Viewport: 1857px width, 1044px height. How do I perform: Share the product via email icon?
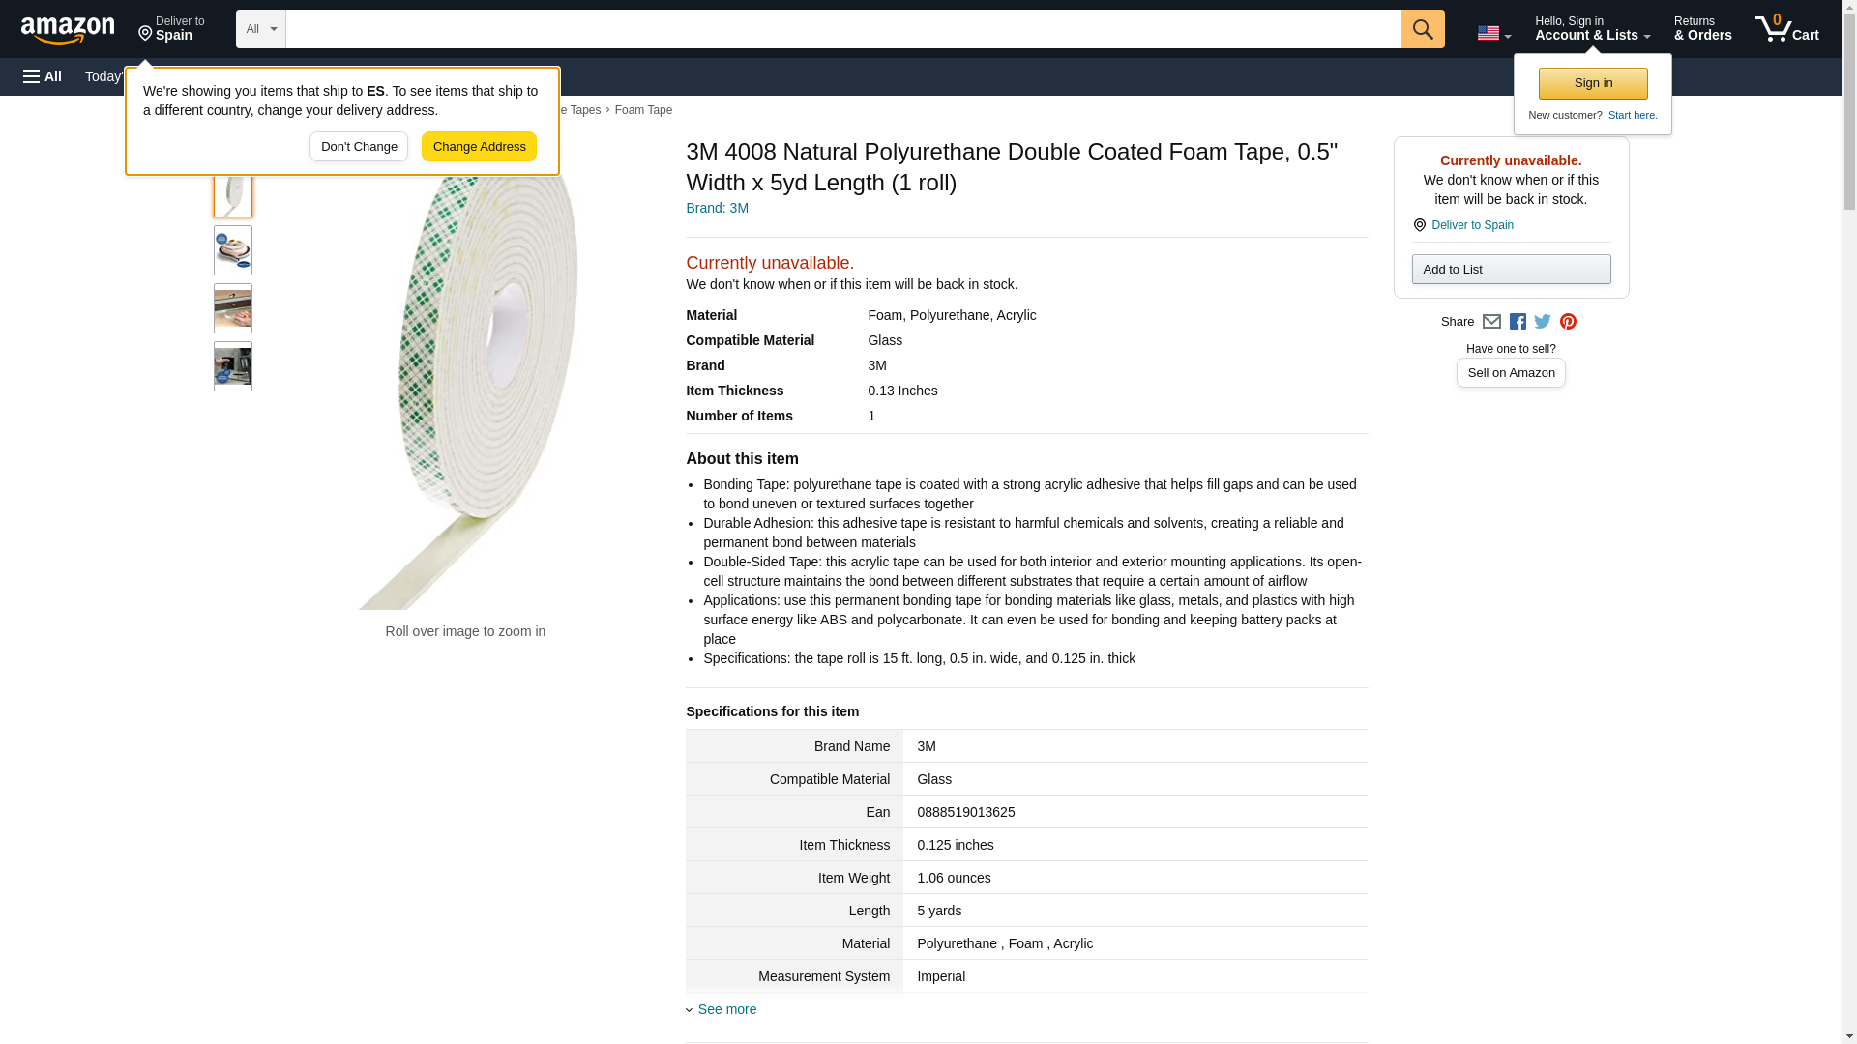(x=1491, y=322)
